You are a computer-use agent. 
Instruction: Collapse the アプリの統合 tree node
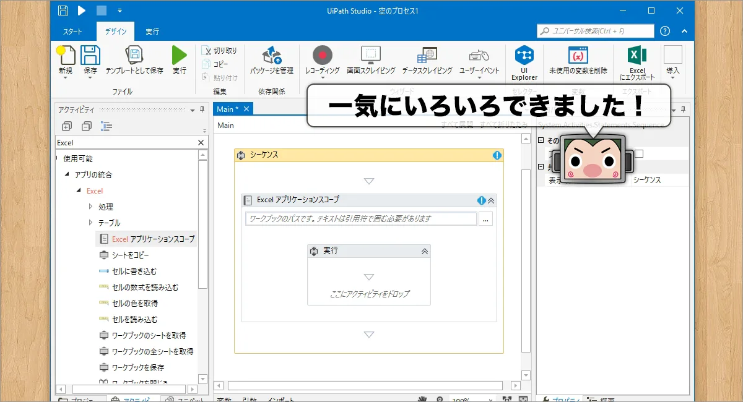tap(67, 174)
